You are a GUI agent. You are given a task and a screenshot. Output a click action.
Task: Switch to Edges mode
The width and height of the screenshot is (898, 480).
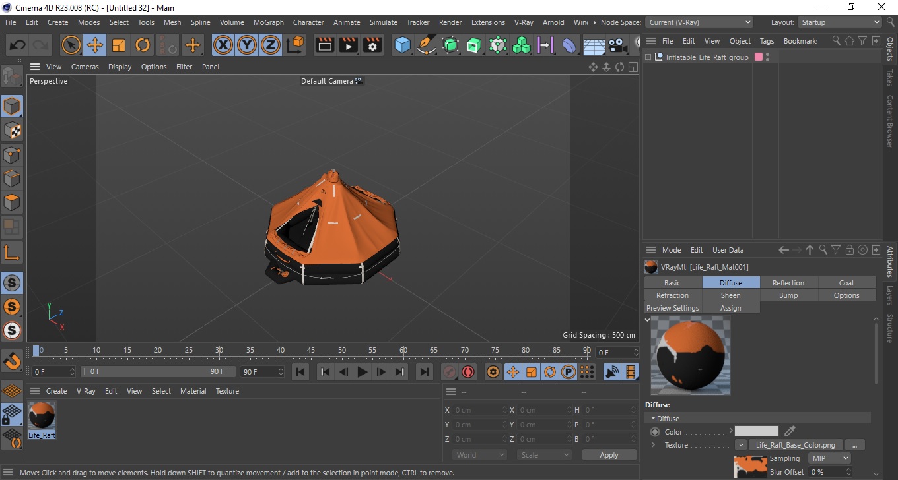click(12, 178)
